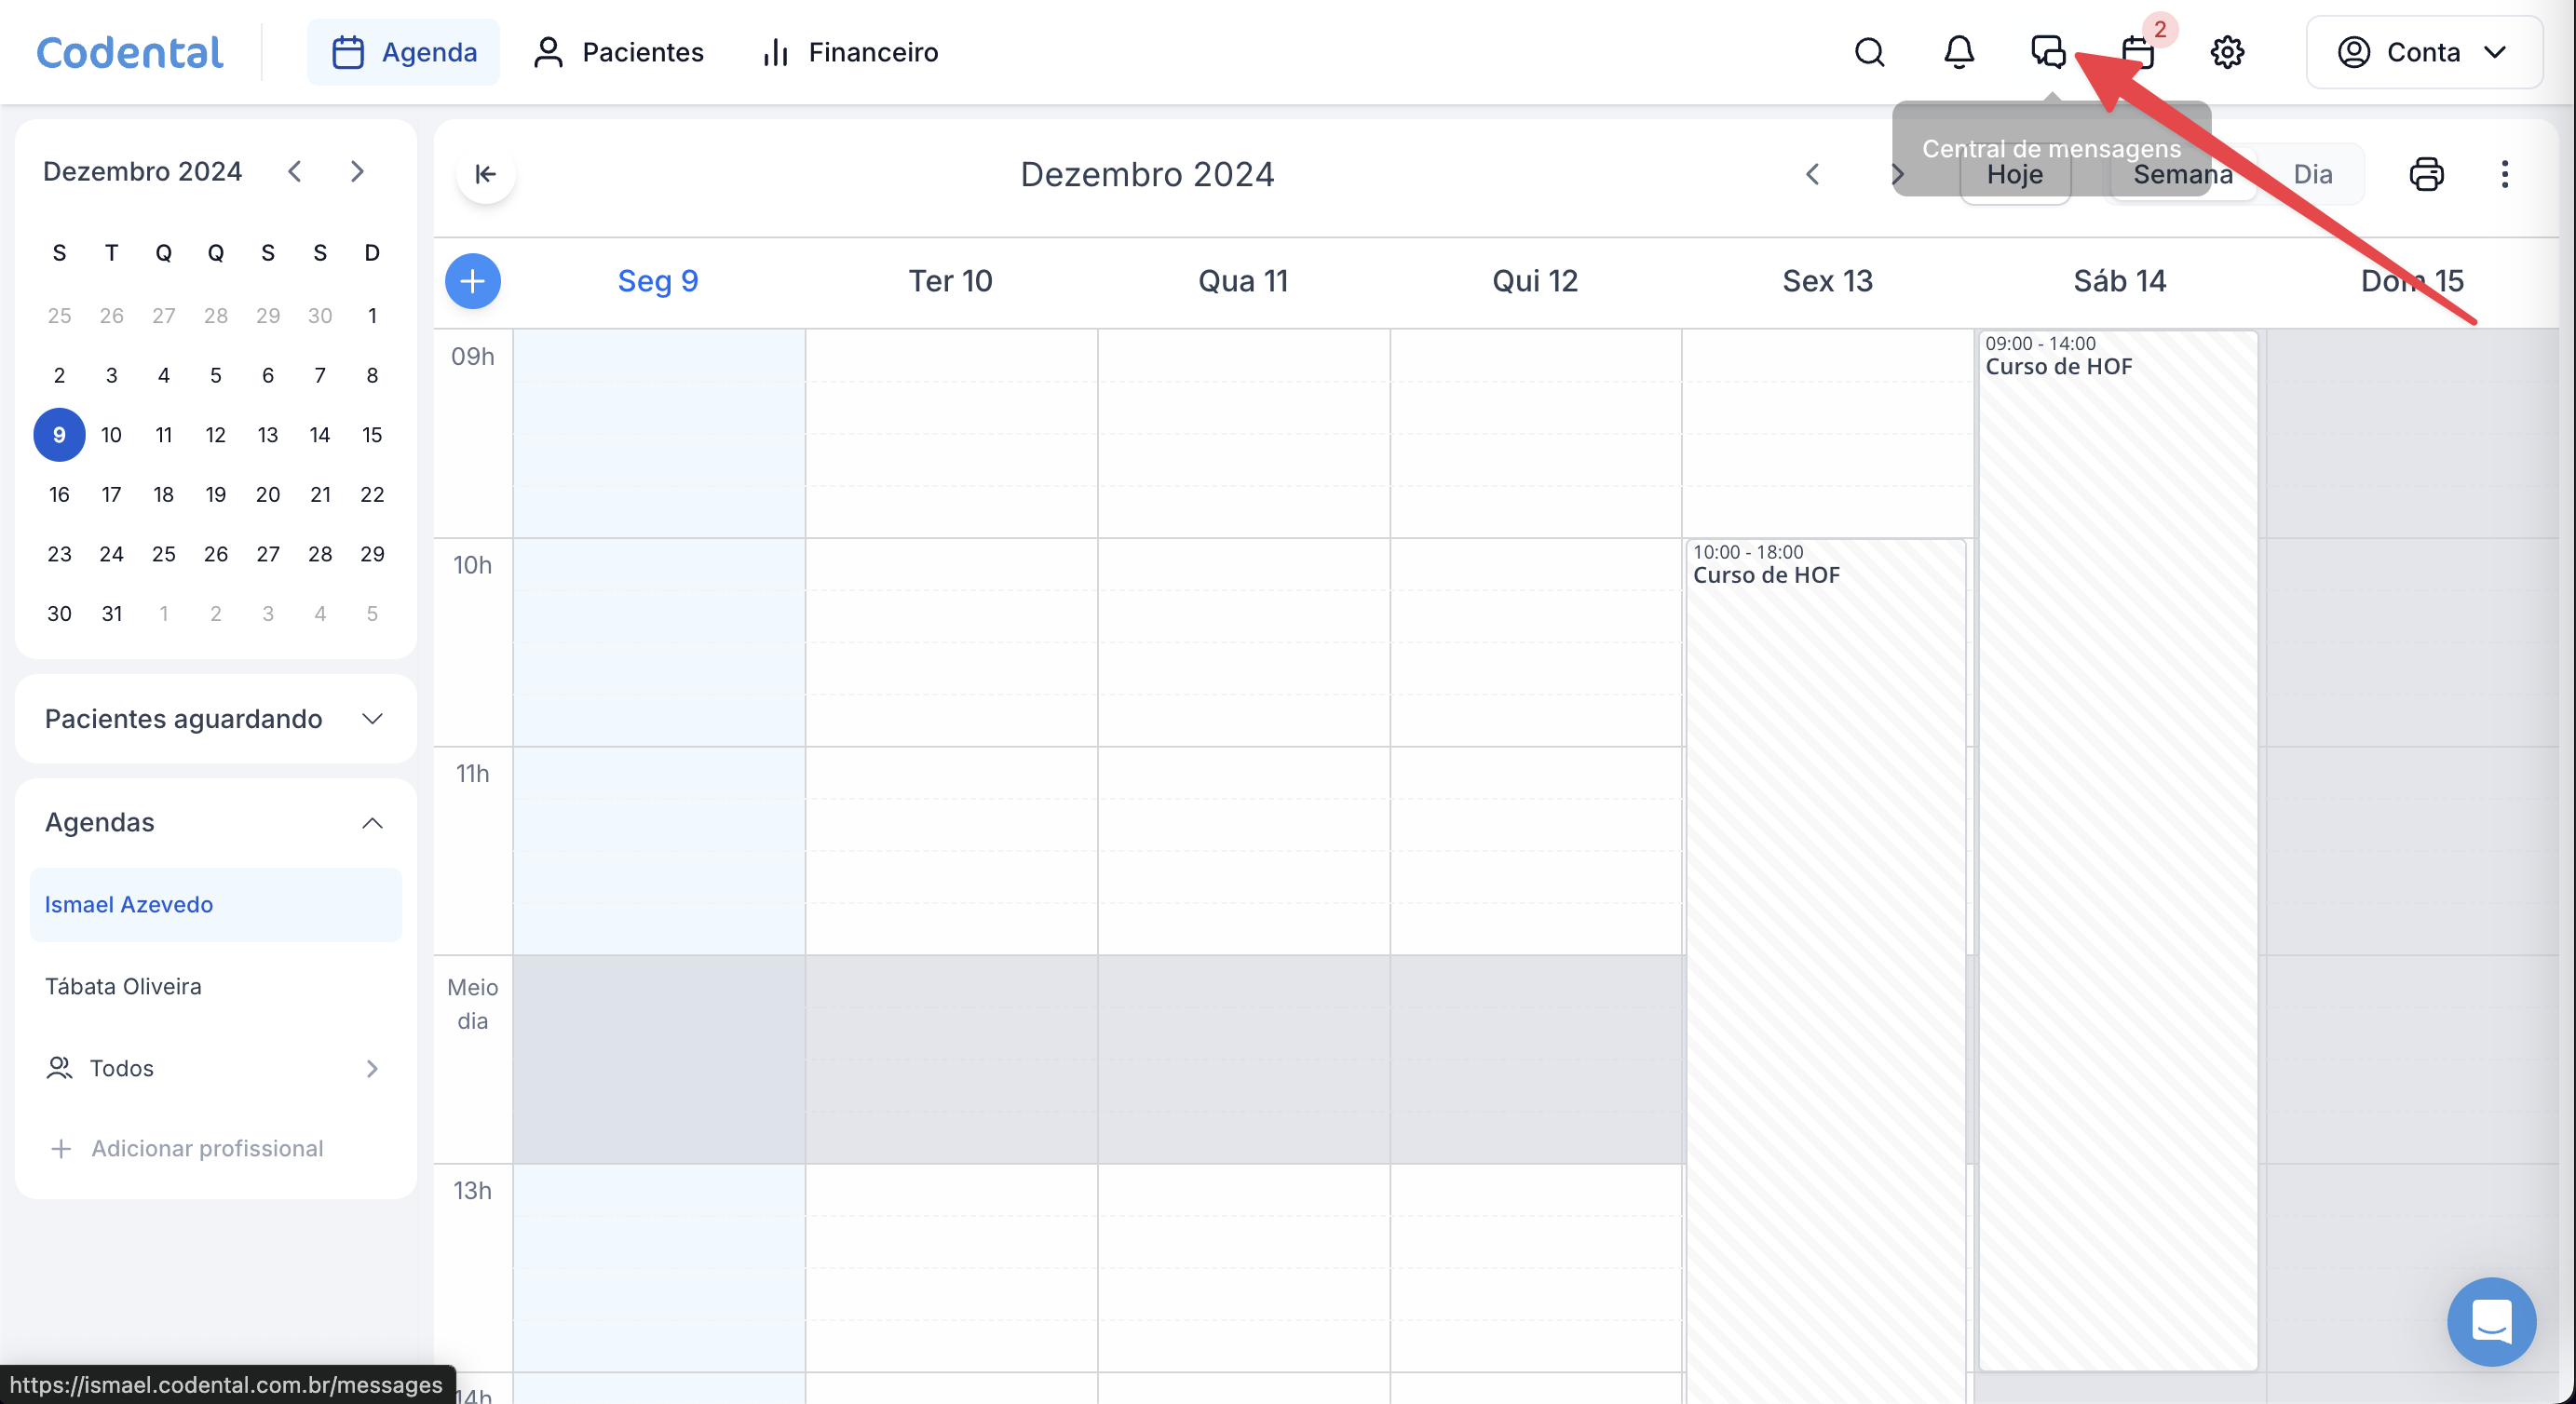Image resolution: width=2576 pixels, height=1404 pixels.
Task: Open calendar icon with badge 2
Action: [x=2137, y=52]
